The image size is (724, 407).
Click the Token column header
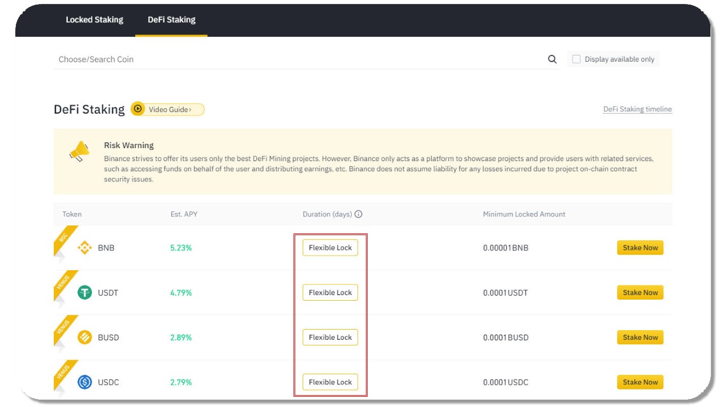pos(72,214)
